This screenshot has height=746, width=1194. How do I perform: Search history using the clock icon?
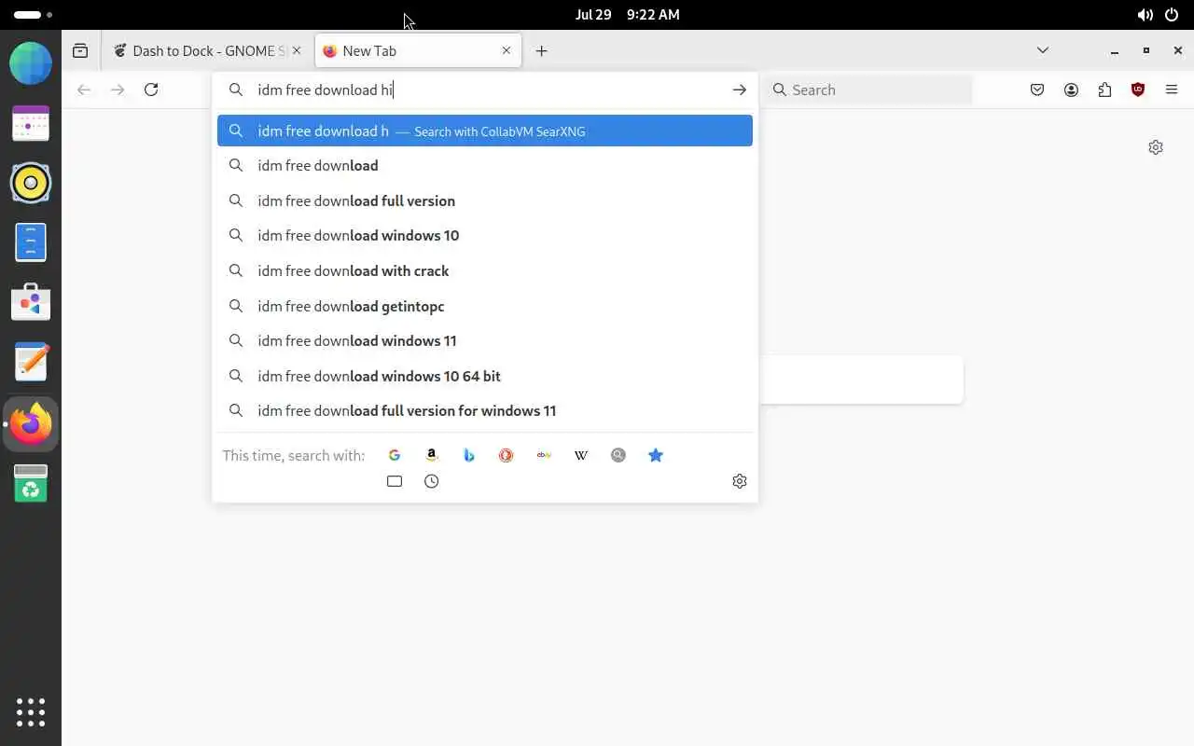coord(432,481)
